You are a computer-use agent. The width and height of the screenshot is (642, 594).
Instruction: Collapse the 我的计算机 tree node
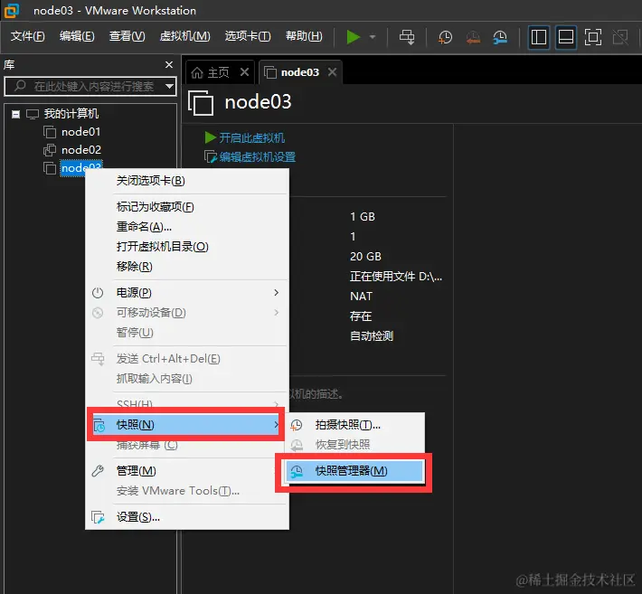point(15,114)
